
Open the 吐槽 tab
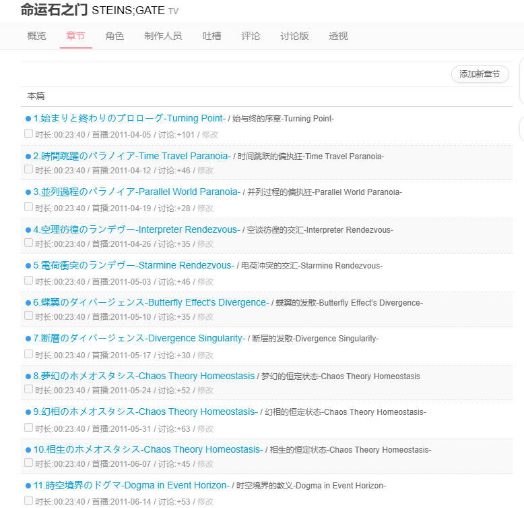212,36
